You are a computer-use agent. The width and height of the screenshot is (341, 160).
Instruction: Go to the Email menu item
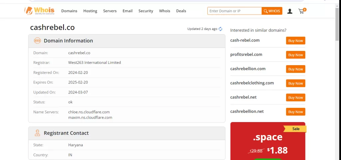128,11
